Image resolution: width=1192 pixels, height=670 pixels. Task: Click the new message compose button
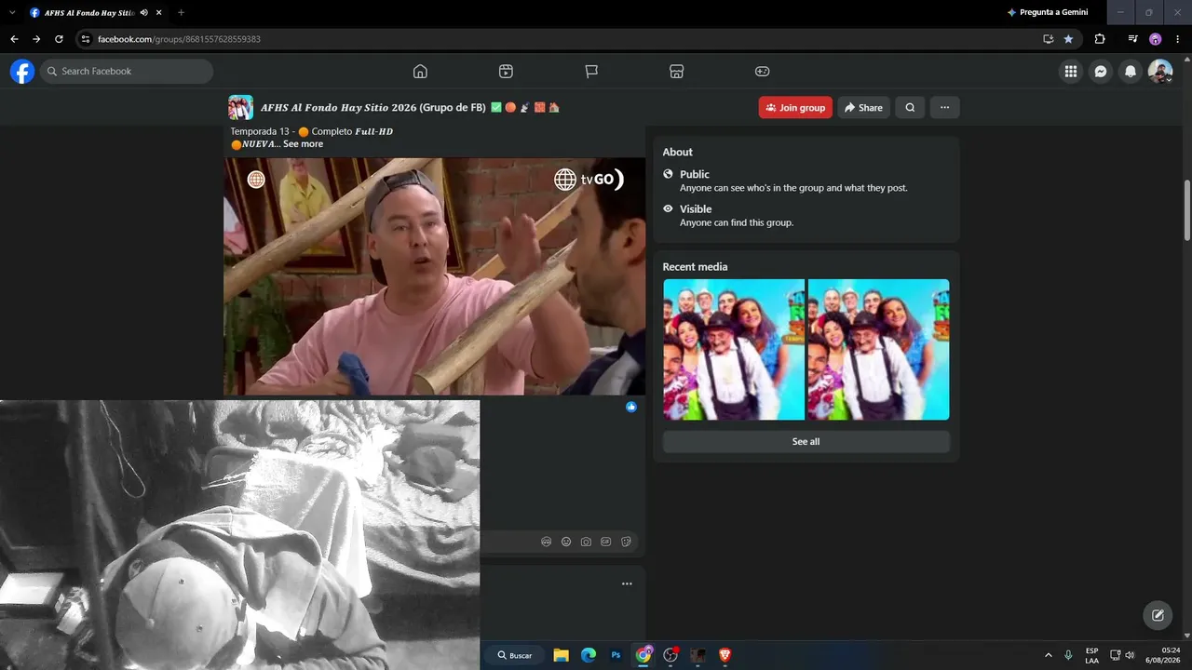(x=1158, y=615)
